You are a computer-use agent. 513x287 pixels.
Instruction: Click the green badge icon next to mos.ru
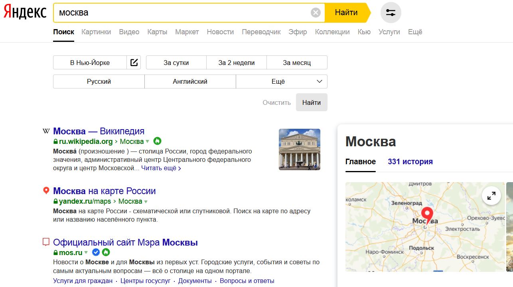point(106,252)
